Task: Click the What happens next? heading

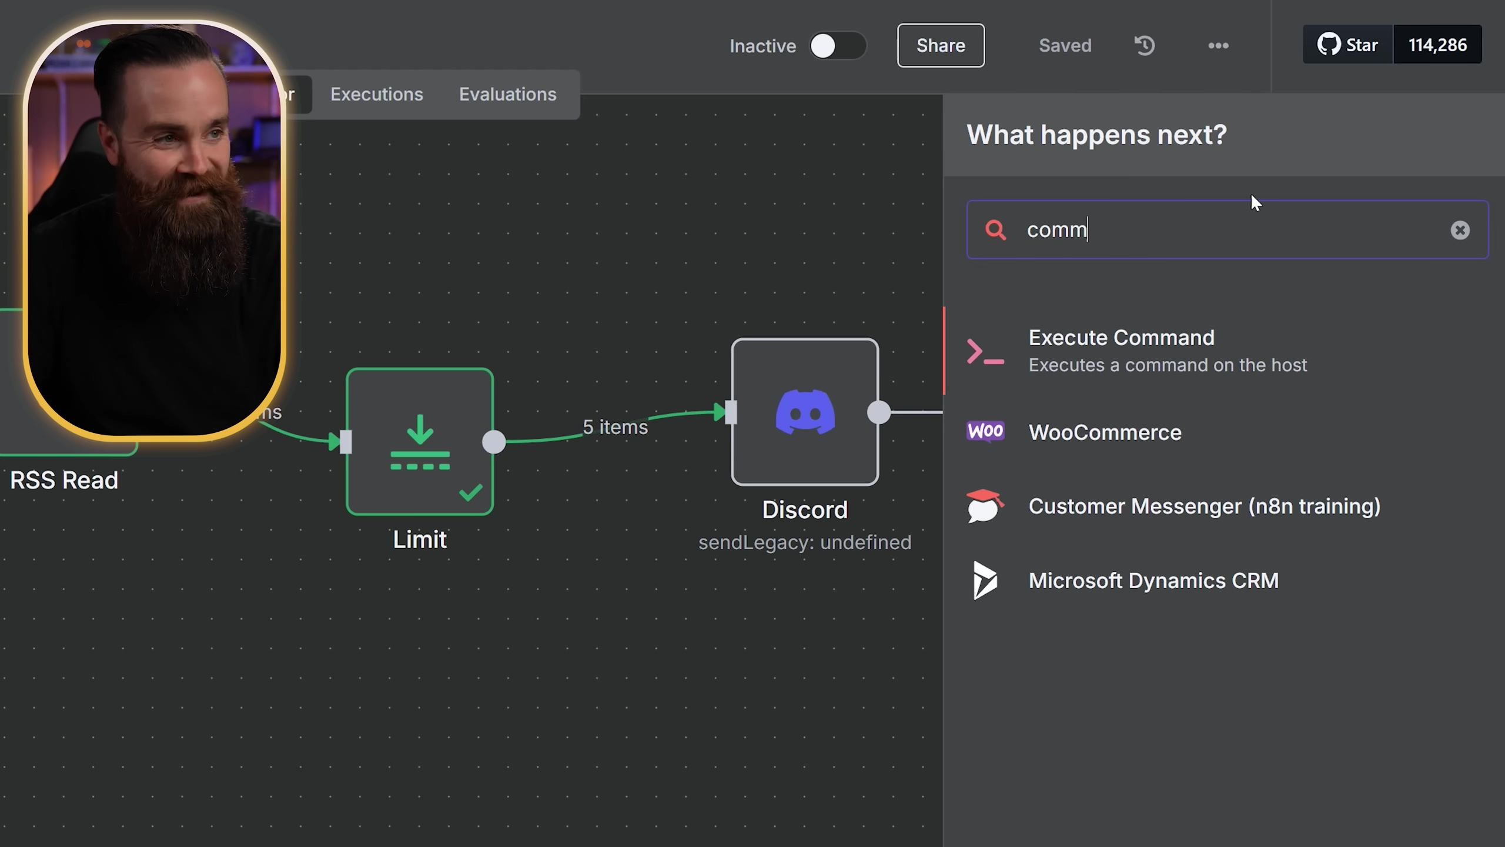Action: (x=1097, y=135)
